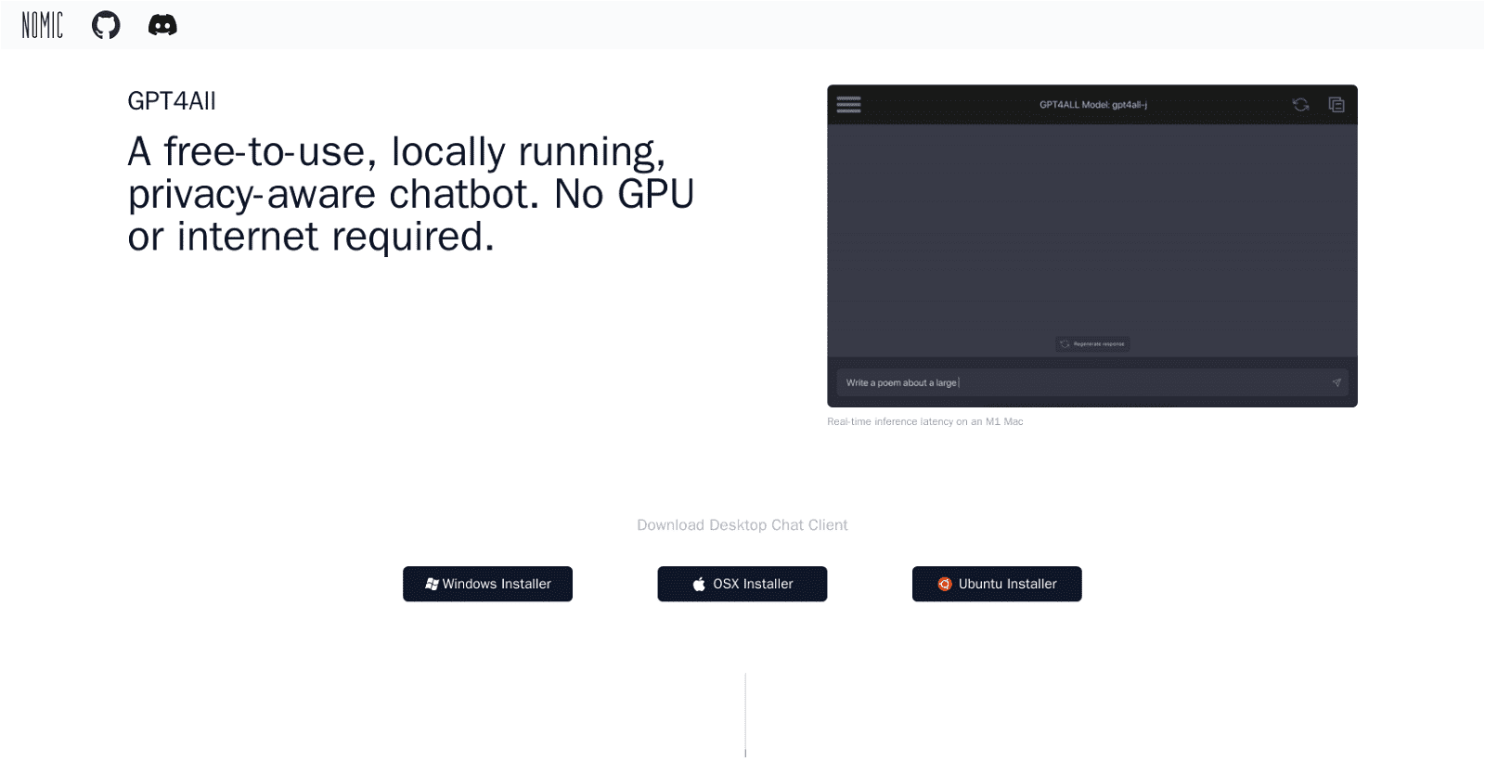Click the OSX Installer text label
1485x774 pixels.
[753, 584]
